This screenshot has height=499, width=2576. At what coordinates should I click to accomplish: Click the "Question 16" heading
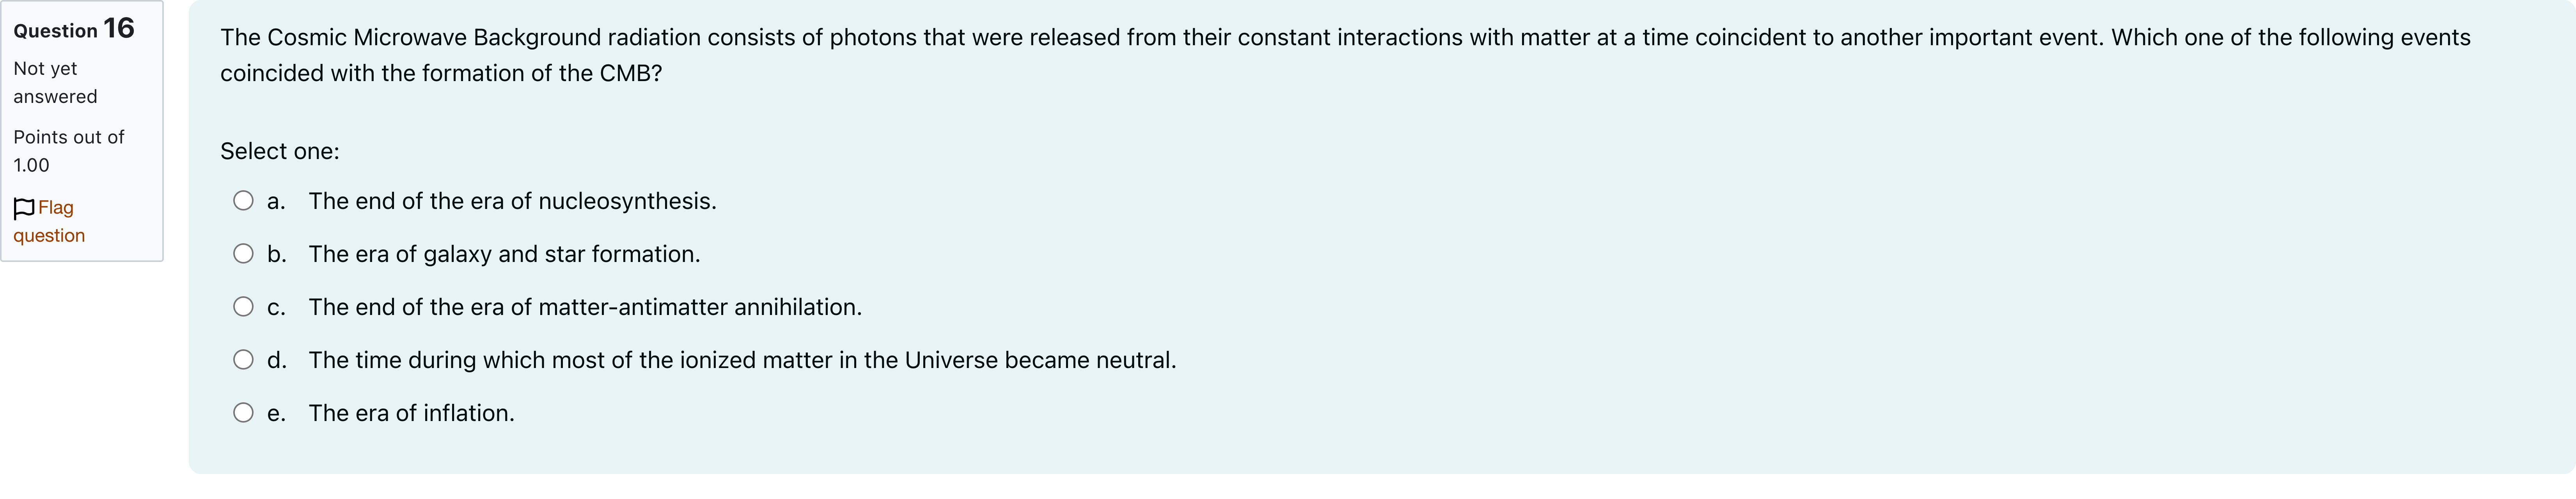tap(74, 29)
